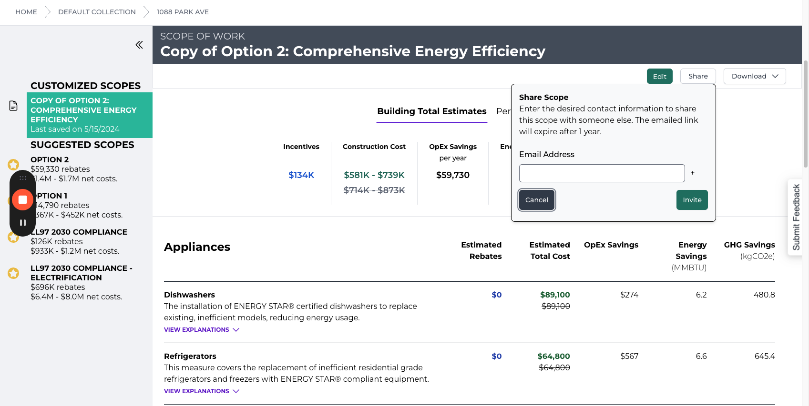
Task: Select suggested scope OPTION 1
Action: click(x=76, y=205)
